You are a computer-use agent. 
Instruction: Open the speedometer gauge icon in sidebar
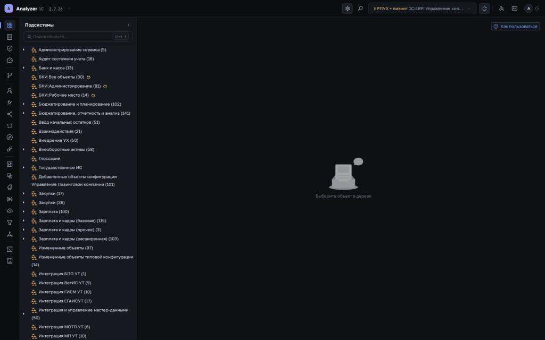(x=10, y=61)
